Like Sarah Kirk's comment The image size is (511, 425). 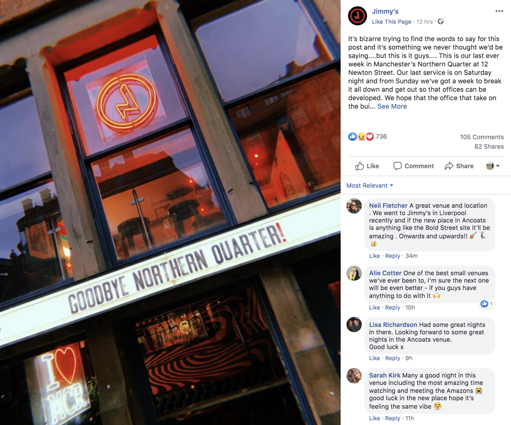point(374,418)
